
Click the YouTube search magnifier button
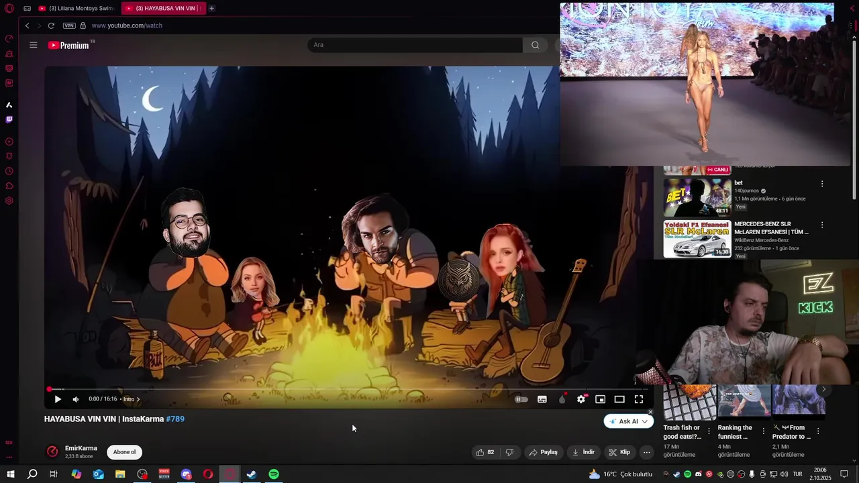point(535,45)
